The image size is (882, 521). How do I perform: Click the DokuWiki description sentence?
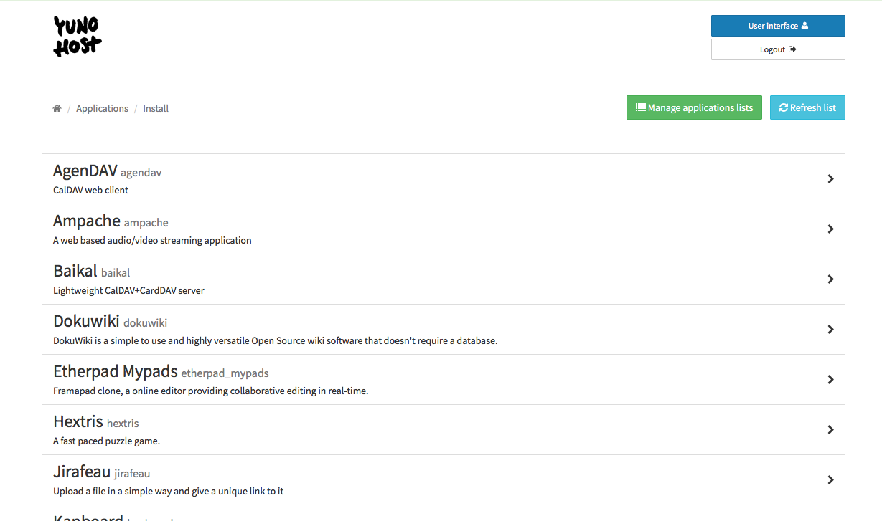(275, 340)
